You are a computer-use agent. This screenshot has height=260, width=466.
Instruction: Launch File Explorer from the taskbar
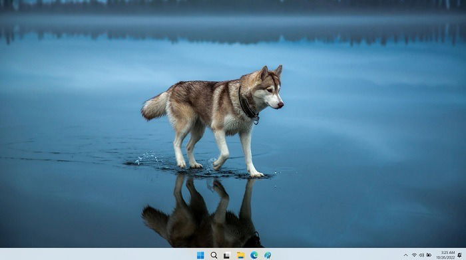(x=241, y=255)
